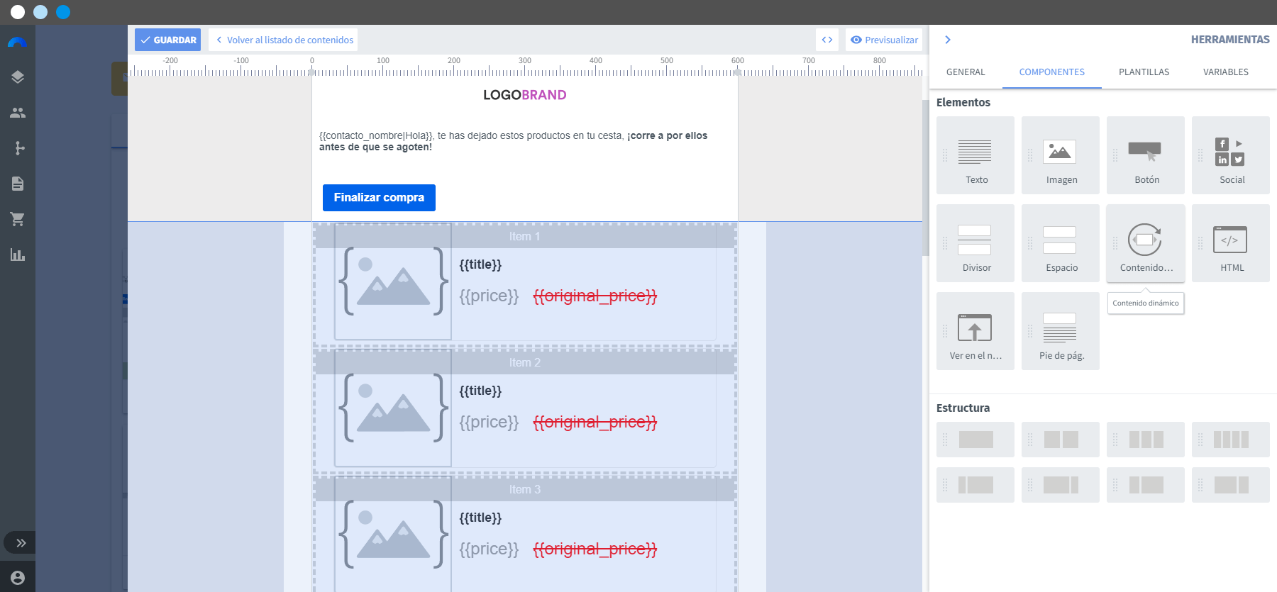Select the '{{contacto_nombre|Hola}}' paragraph text
The image size is (1277, 592).
point(513,141)
